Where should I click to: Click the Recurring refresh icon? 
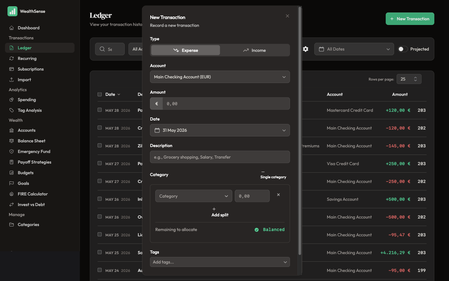click(12, 58)
